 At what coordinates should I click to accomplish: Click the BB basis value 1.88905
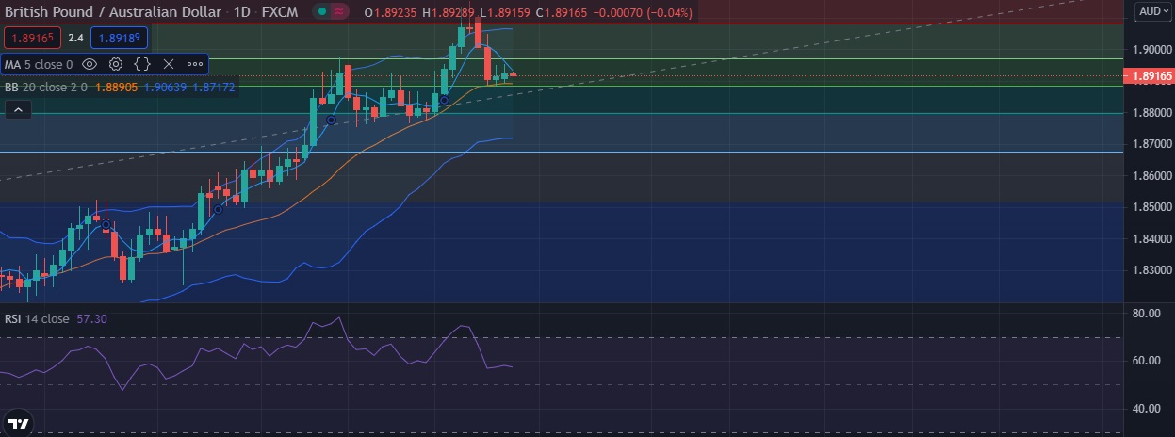click(x=117, y=87)
